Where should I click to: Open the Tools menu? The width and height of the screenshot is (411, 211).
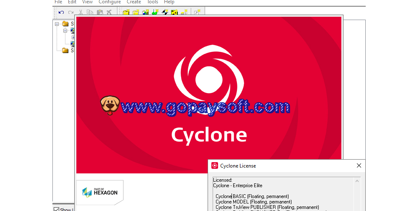point(153,2)
